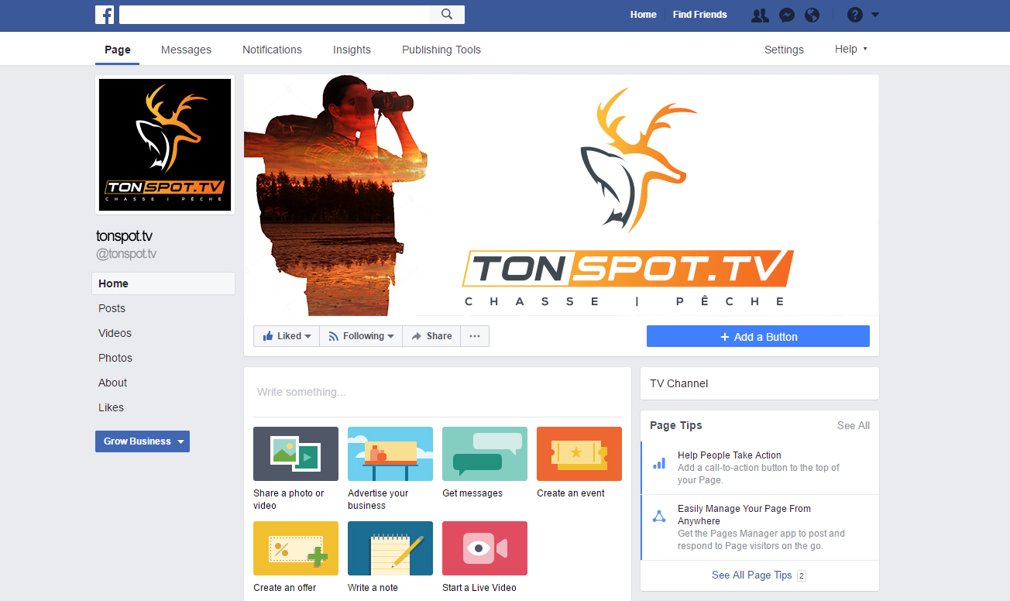Image resolution: width=1010 pixels, height=601 pixels.
Task: Click the Add a Button button
Action: pos(758,336)
